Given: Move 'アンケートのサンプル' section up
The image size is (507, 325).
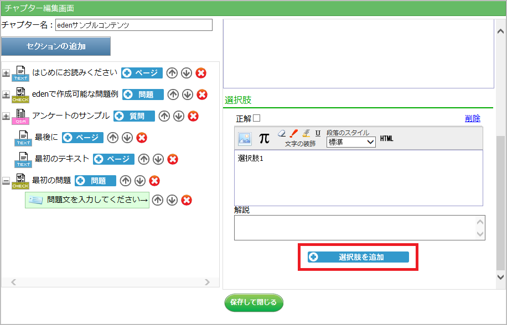Looking at the screenshot, I should point(164,116).
